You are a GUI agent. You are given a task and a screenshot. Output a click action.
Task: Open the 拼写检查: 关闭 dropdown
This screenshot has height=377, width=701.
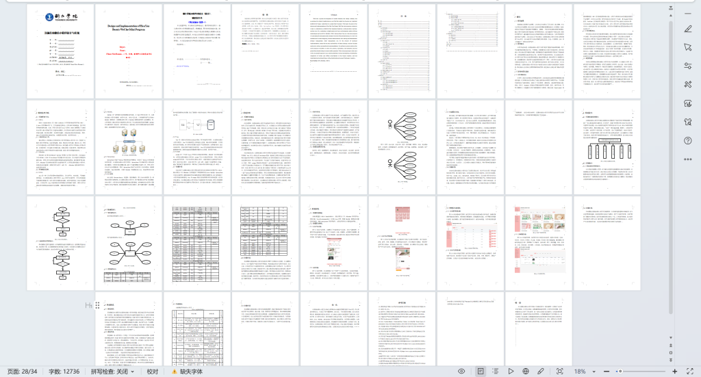pyautogui.click(x=113, y=372)
